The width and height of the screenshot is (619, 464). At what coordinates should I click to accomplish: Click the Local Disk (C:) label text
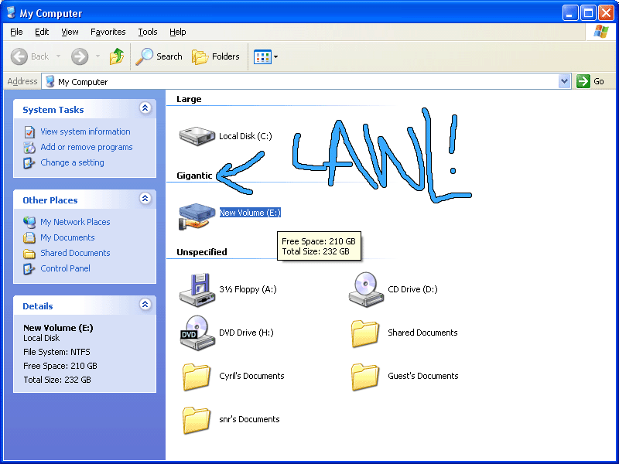[x=245, y=136]
